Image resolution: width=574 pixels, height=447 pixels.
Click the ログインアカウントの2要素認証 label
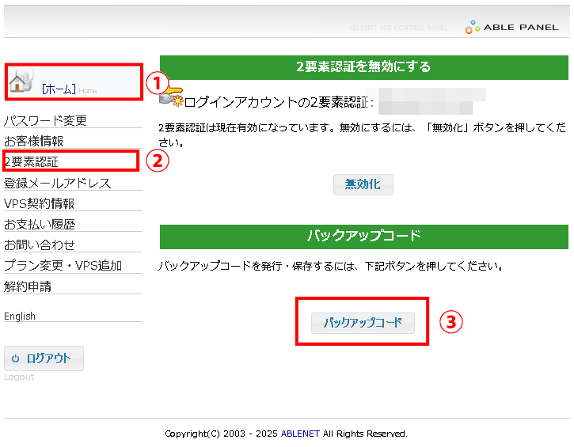[x=279, y=102]
